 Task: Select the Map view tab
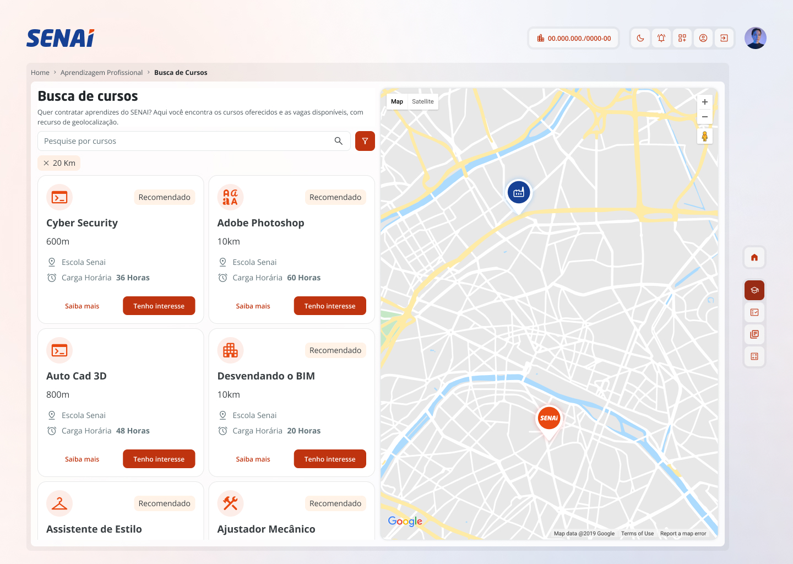[x=397, y=101]
